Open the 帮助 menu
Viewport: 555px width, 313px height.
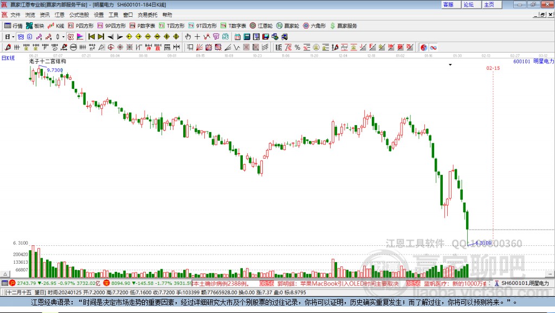(x=167, y=15)
